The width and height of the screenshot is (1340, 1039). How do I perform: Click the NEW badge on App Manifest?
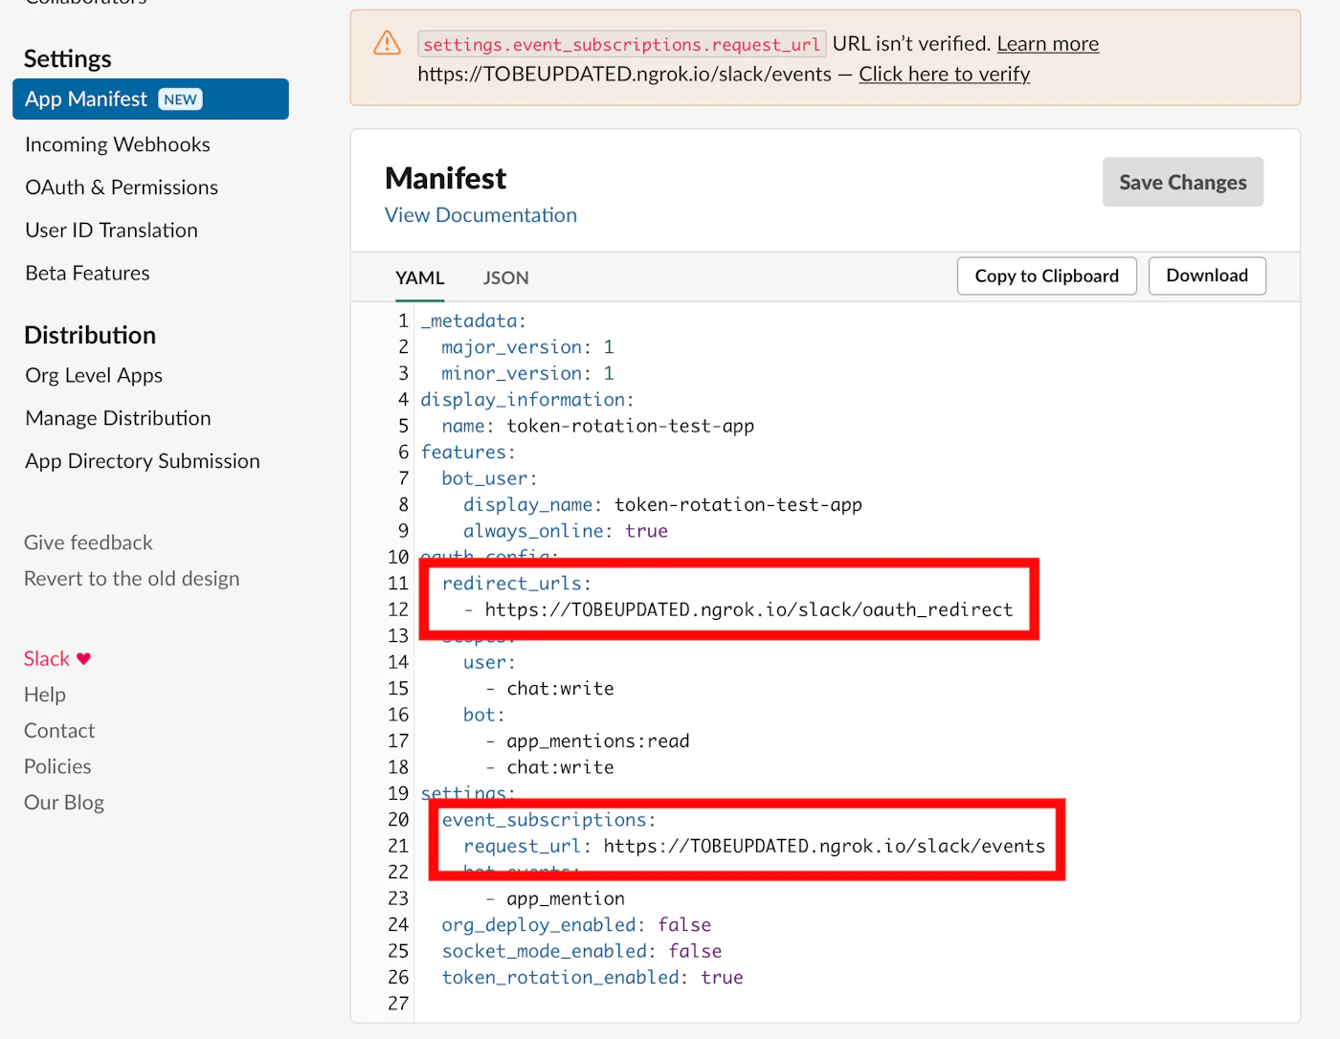(x=180, y=99)
